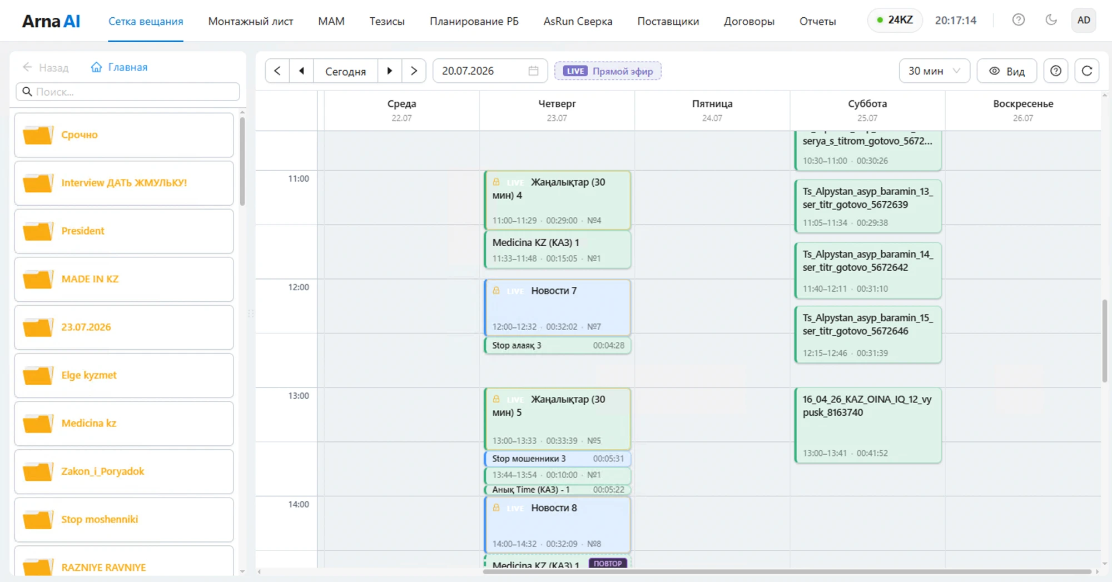Open the Elge kyzmet folder
The height and width of the screenshot is (582, 1112).
[x=124, y=375]
